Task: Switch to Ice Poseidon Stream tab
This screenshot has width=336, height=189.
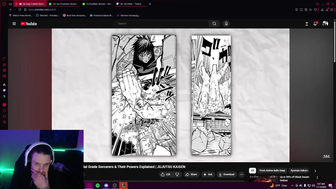Action: pos(65,4)
